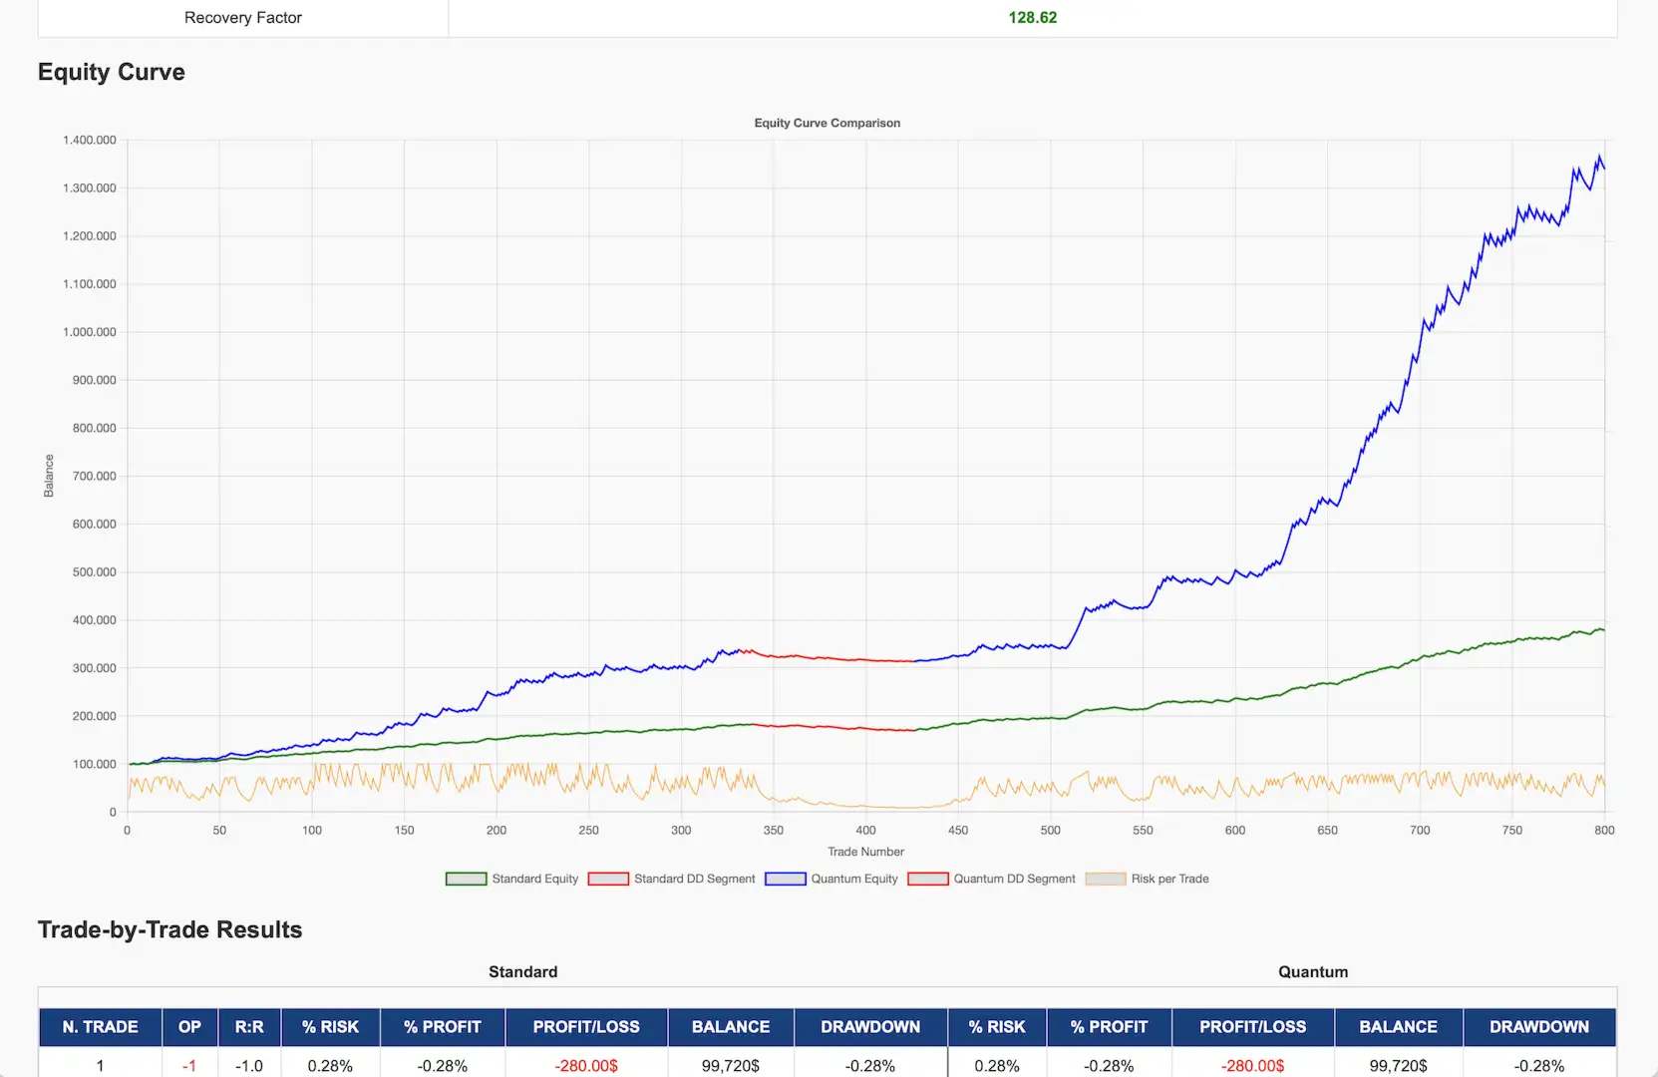Screen dimensions: 1658x1077
Task: Click the Standard -280.00$ profit/loss cell
Action: pos(586,1065)
